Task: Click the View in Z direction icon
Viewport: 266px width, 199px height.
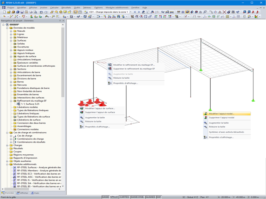Action: (165, 16)
